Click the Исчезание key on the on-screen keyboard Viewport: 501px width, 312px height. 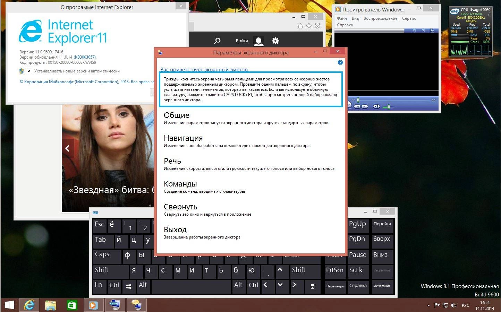[382, 286]
